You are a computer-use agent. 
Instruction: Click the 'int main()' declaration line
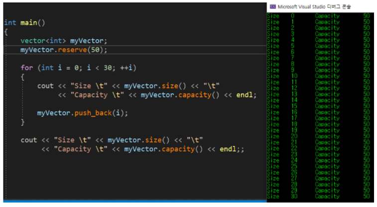pos(24,23)
